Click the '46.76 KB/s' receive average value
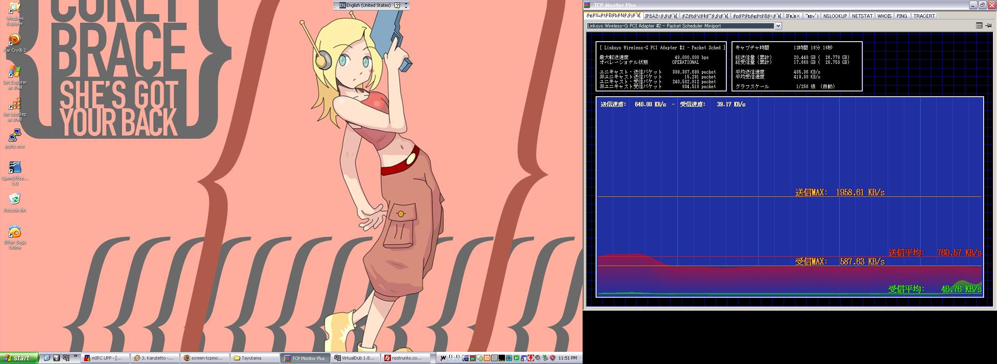 tap(961, 289)
